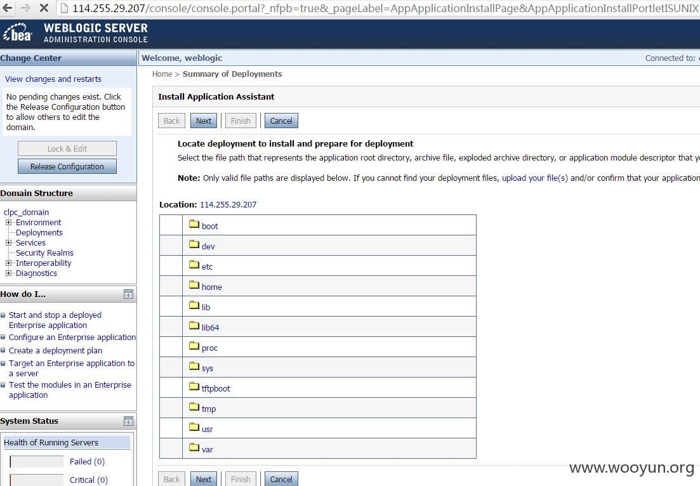Open the tmp directory link
700x486 pixels.
tap(209, 409)
